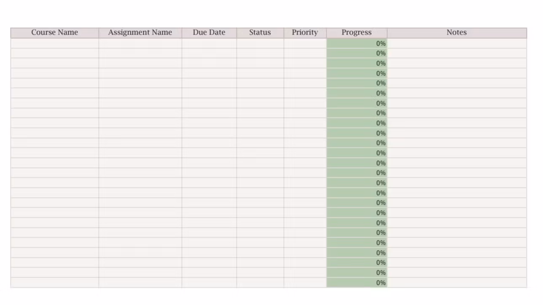The image size is (543, 305).
Task: Click the last row's Notes cell
Action: click(457, 283)
